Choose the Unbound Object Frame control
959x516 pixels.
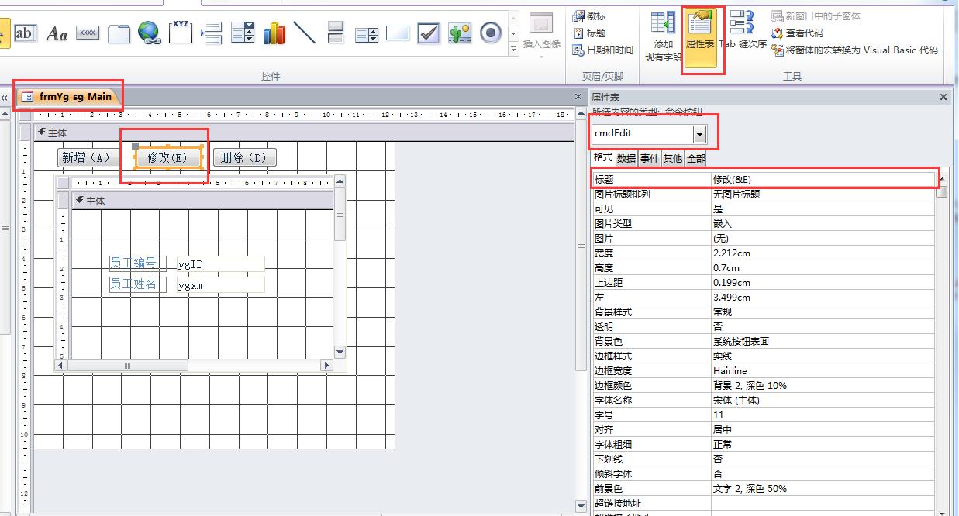point(460,33)
